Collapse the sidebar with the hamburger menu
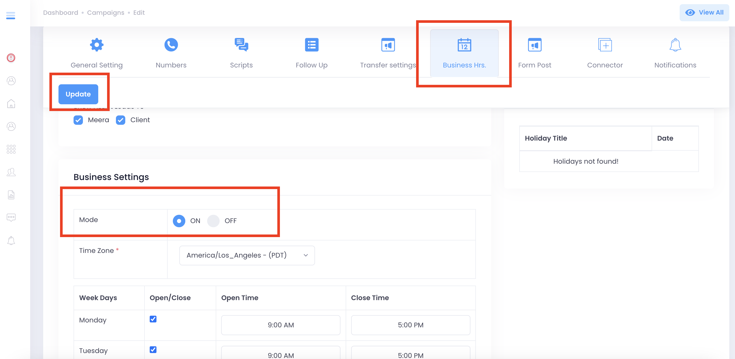 [11, 16]
